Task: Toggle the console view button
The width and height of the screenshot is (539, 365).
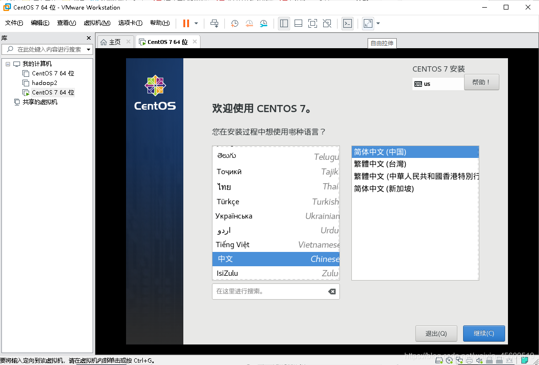Action: click(x=348, y=23)
